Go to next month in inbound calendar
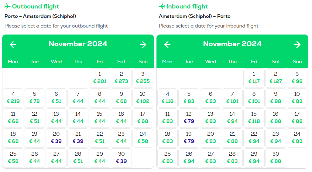Viewport: 312px width, 172px height. pos(297,45)
